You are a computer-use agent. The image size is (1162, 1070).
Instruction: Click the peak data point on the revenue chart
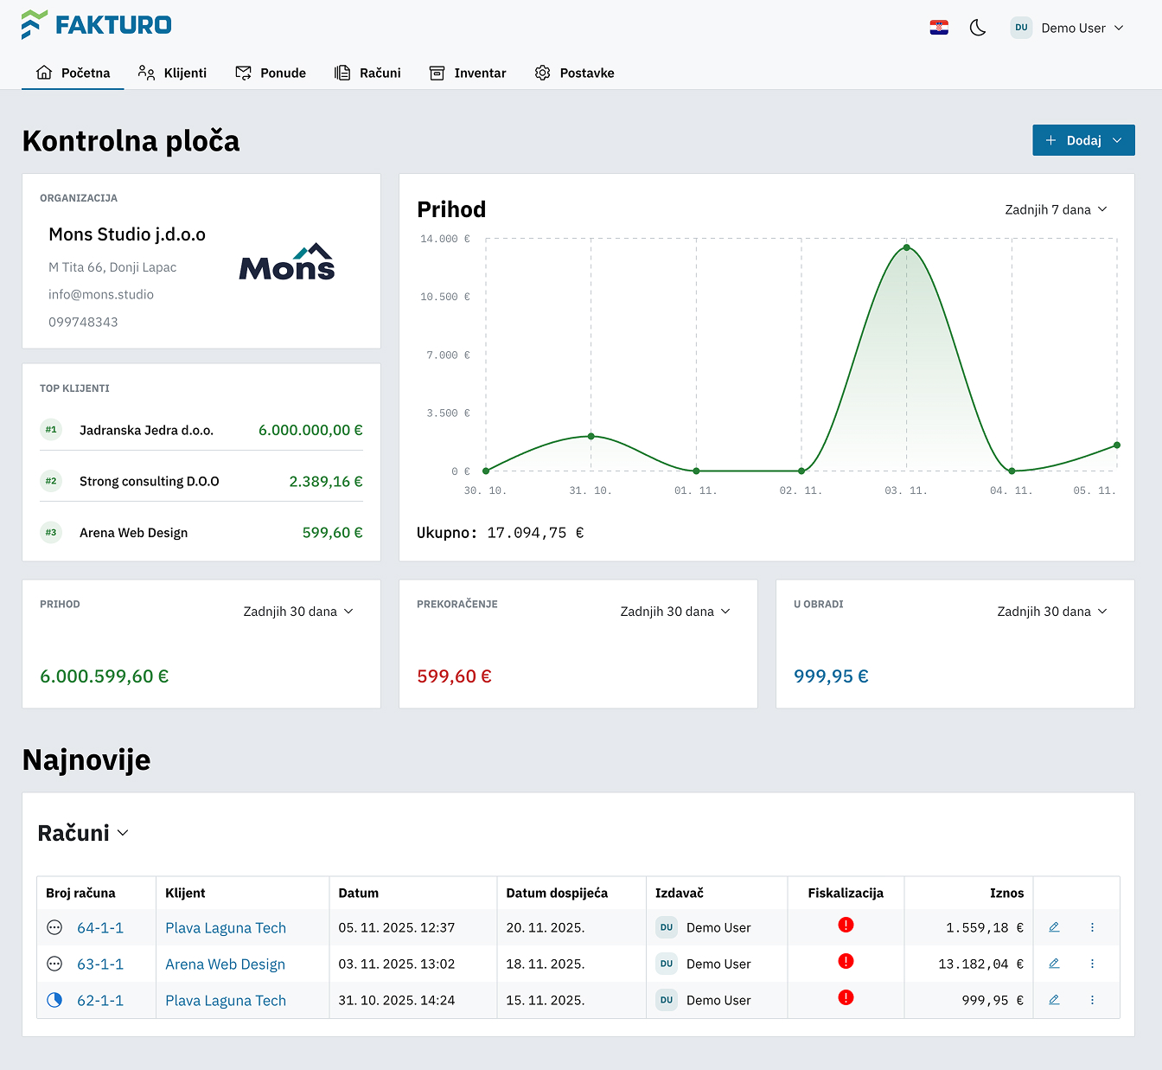pyautogui.click(x=906, y=247)
